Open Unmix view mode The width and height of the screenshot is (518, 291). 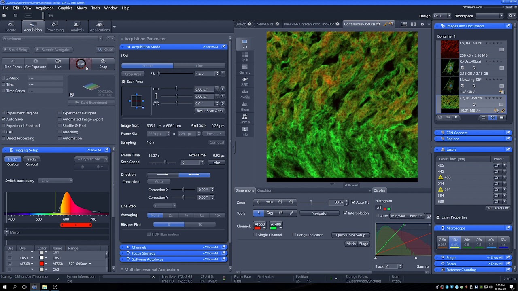click(245, 119)
